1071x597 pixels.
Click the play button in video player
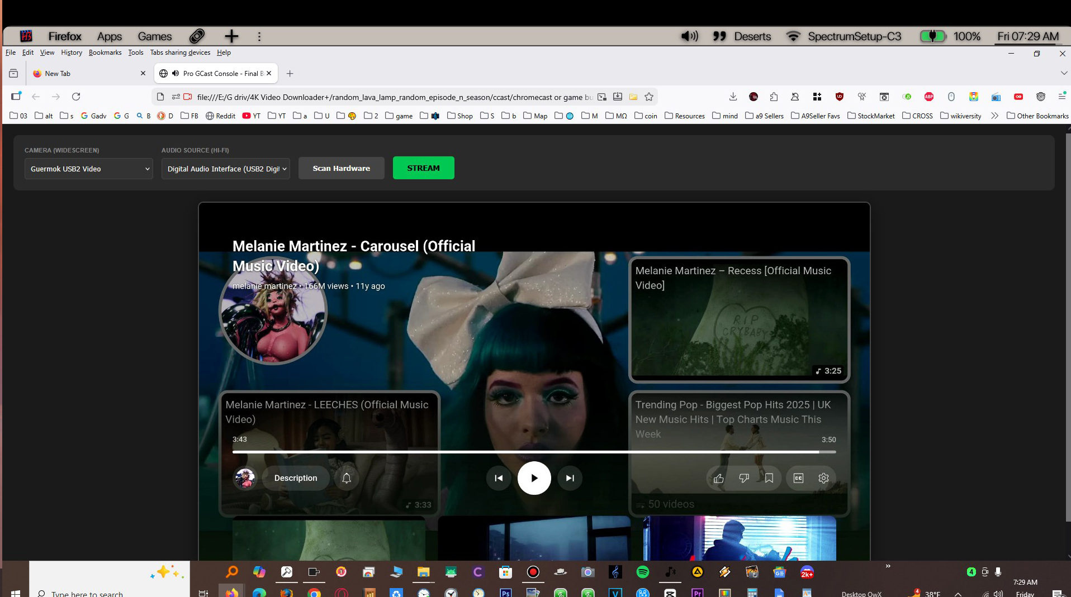coord(534,478)
